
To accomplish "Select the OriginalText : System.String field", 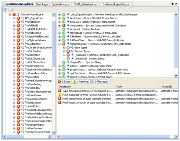I will pyautogui.click(x=86, y=62).
